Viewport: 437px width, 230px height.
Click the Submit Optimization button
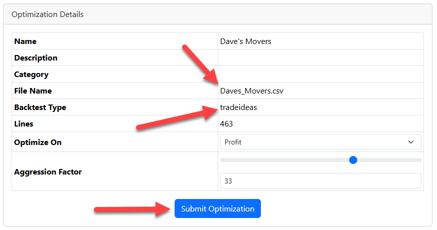tap(217, 208)
